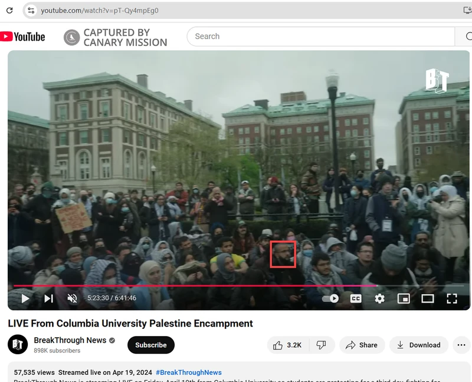Image resolution: width=472 pixels, height=382 pixels.
Task: Unmute the video volume
Action: pos(72,298)
